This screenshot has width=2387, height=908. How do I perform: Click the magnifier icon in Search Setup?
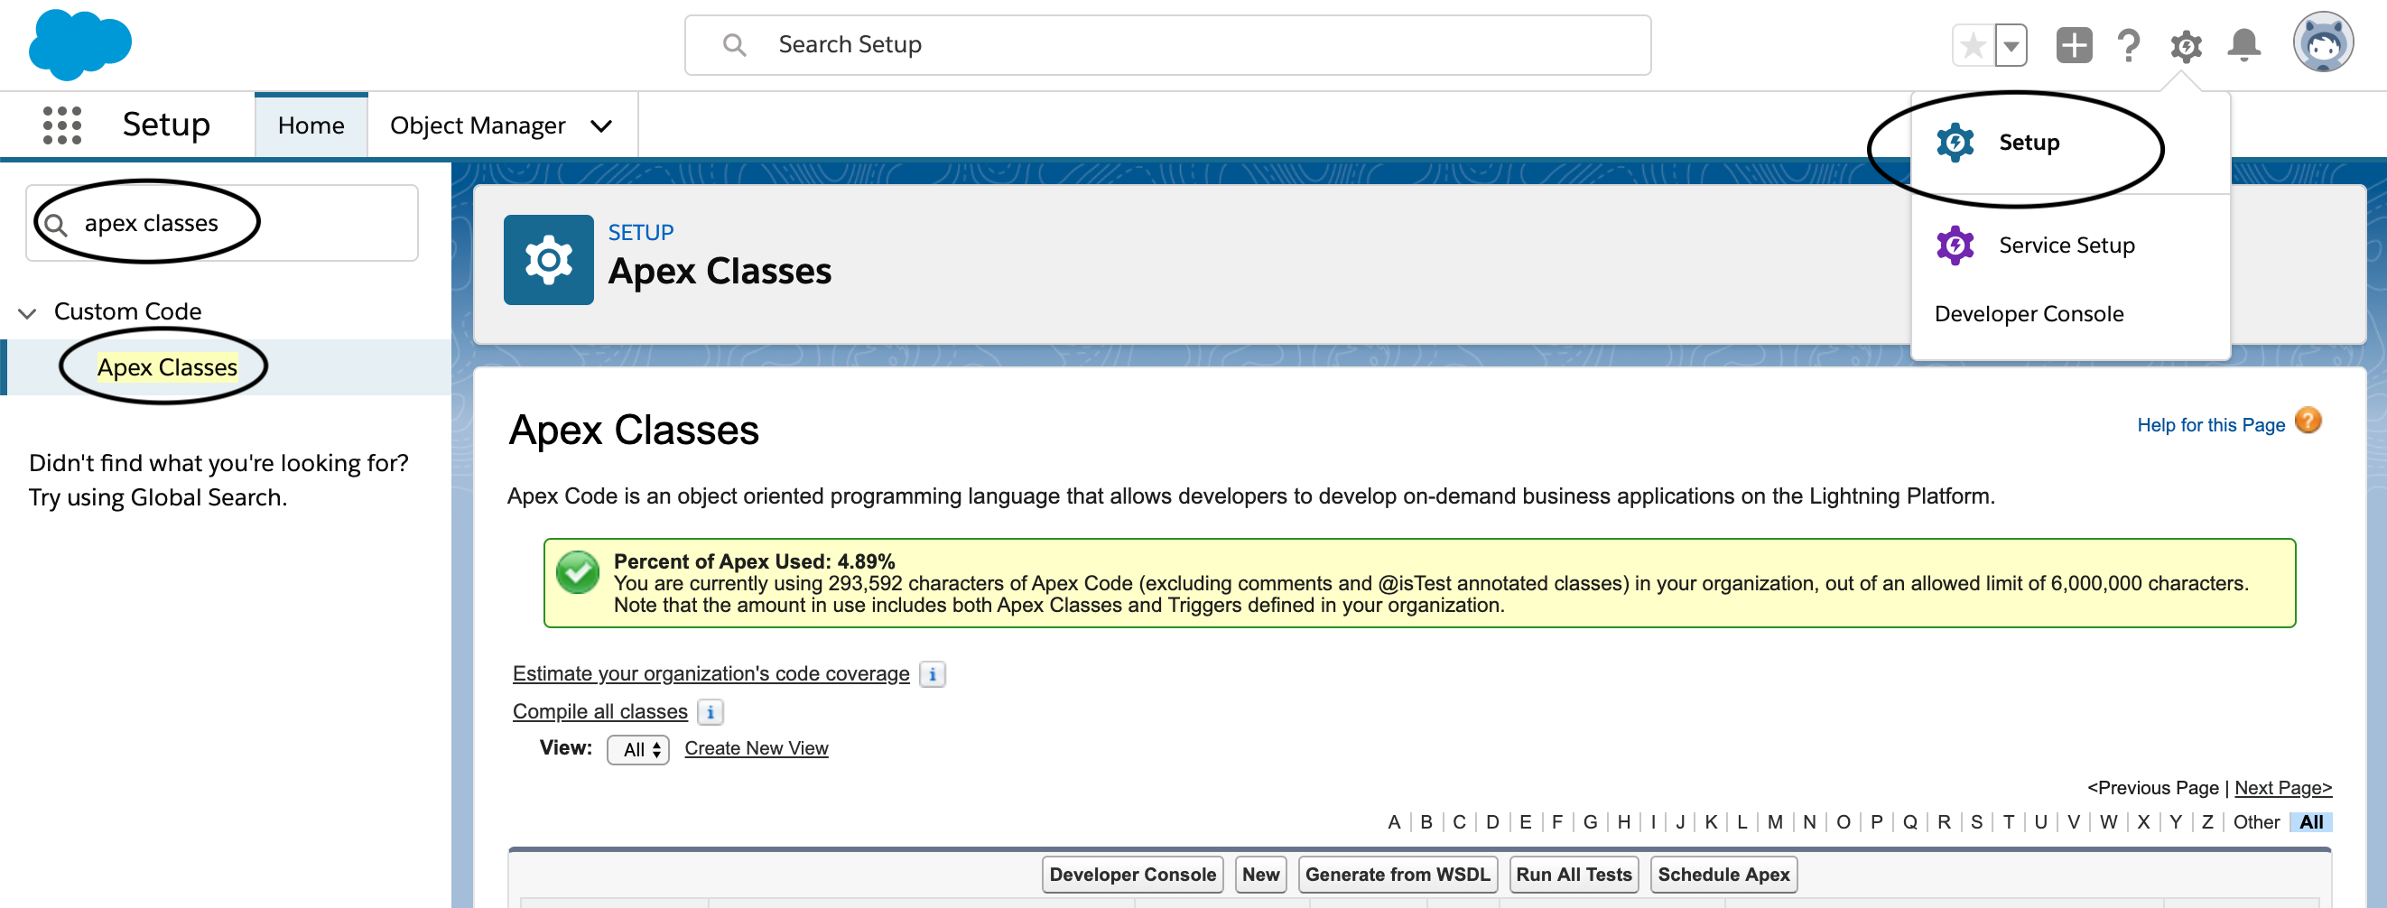[x=734, y=44]
